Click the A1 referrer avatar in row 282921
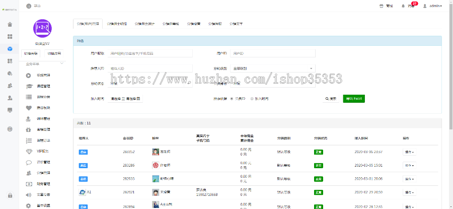This screenshot has height=209, width=453. click(82, 192)
